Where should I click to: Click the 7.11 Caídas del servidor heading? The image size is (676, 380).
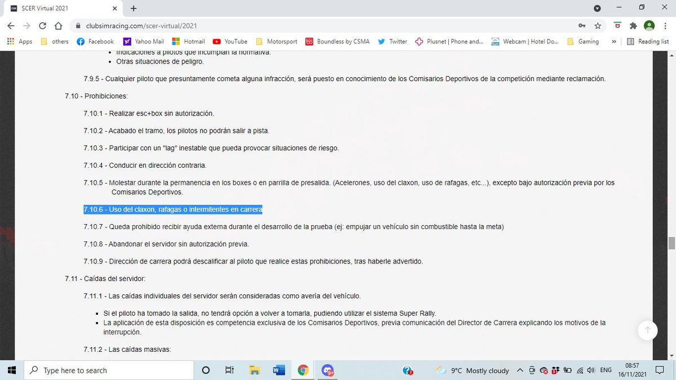pyautogui.click(x=105, y=279)
